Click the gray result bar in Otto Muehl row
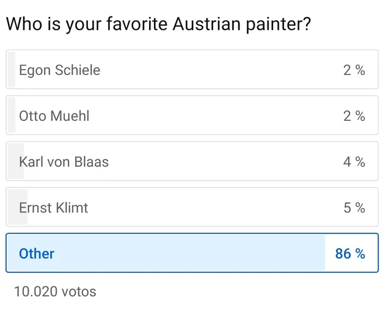This screenshot has width=391, height=318. click(11, 116)
